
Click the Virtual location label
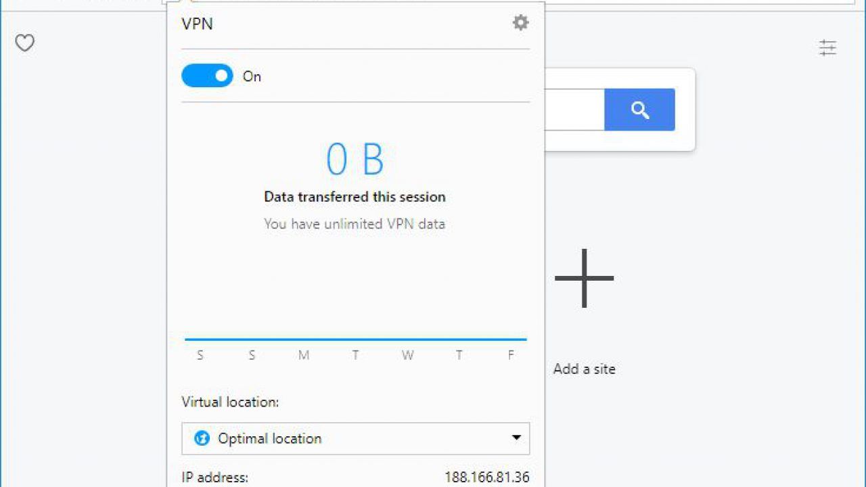tap(230, 402)
